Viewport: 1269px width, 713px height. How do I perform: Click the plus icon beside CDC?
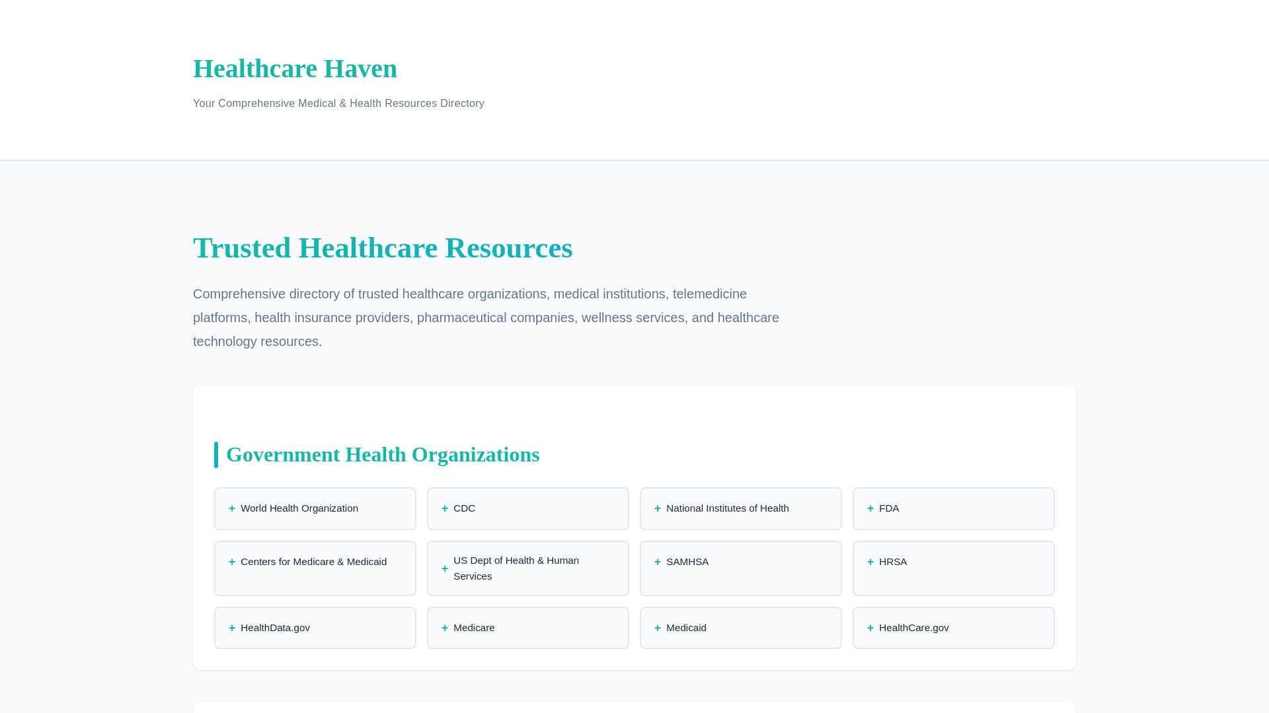[445, 508]
